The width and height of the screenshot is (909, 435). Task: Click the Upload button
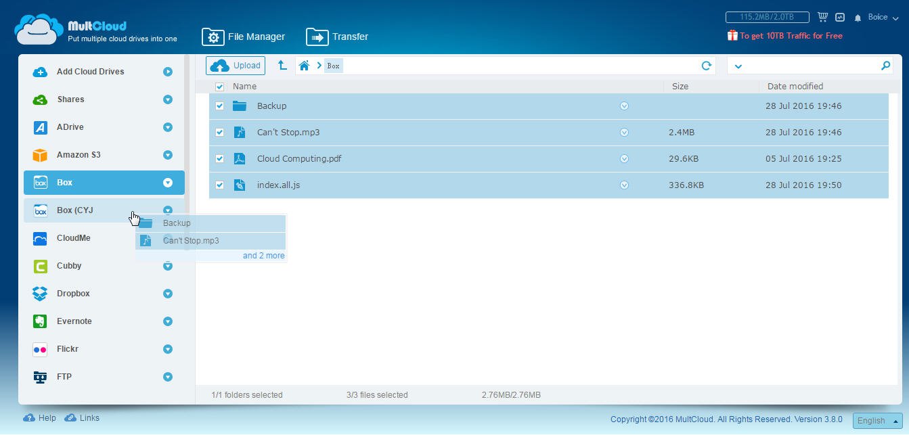click(236, 66)
